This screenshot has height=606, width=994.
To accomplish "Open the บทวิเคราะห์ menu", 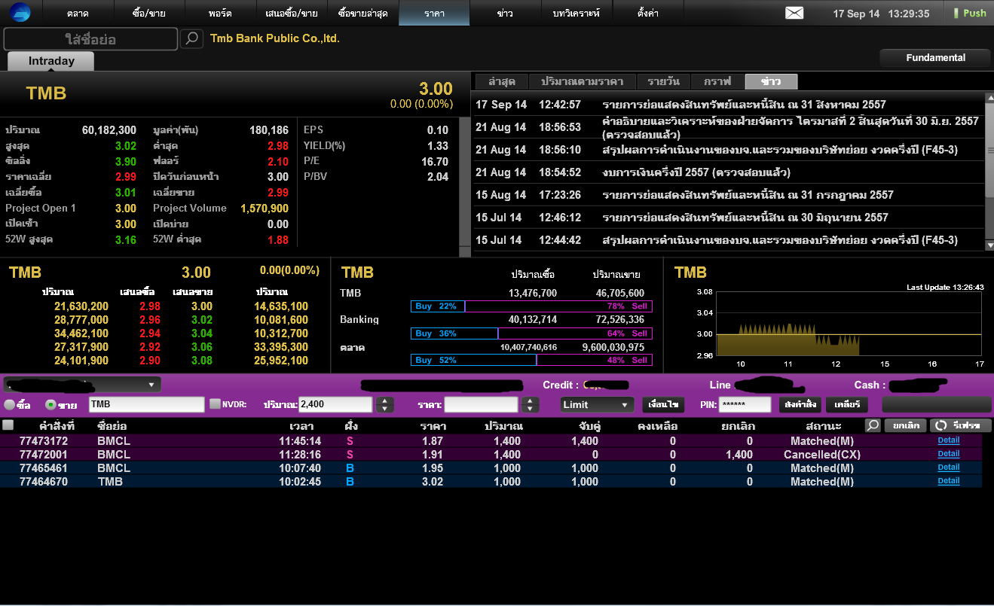I will pos(577,13).
